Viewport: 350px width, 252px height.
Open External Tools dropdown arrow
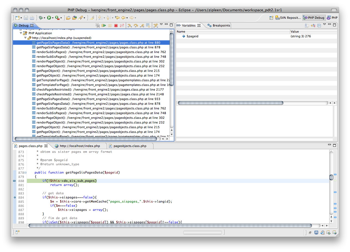coord(61,18)
